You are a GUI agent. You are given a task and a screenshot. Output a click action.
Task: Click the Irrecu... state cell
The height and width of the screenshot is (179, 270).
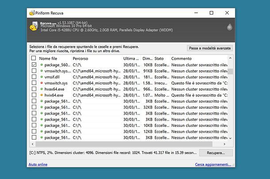click(161, 83)
